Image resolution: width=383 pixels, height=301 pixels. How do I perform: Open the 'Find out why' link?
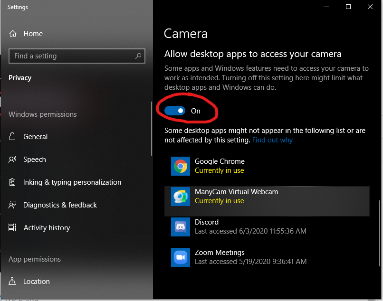pyautogui.click(x=272, y=140)
